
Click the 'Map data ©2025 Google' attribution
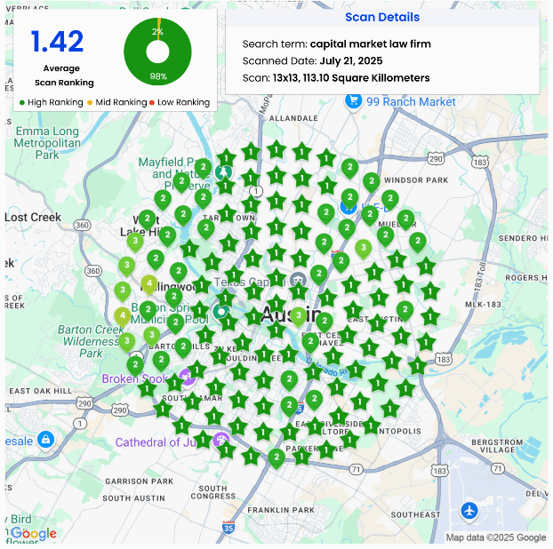pos(496,537)
